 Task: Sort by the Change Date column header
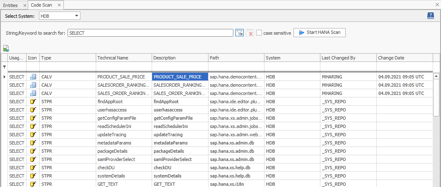click(x=404, y=58)
